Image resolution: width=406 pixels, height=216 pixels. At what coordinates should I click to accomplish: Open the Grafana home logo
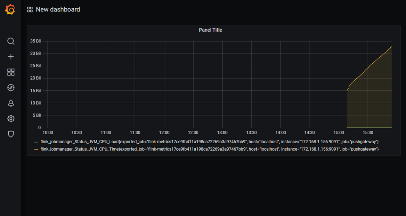click(10, 10)
